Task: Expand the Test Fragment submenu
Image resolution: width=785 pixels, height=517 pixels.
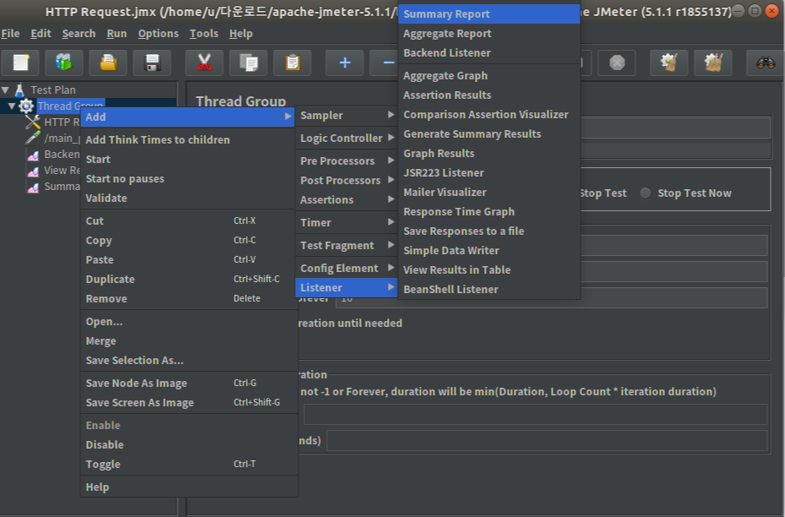Action: coord(346,245)
